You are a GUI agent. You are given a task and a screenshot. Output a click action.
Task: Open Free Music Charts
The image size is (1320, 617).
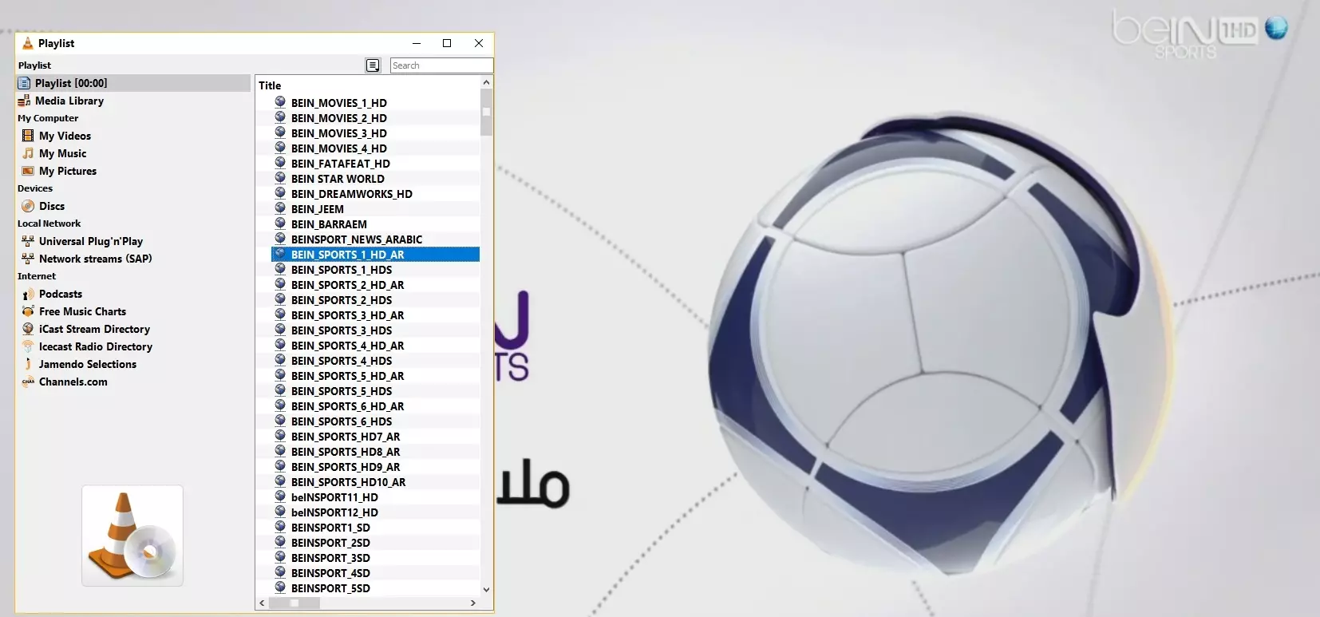coord(82,311)
